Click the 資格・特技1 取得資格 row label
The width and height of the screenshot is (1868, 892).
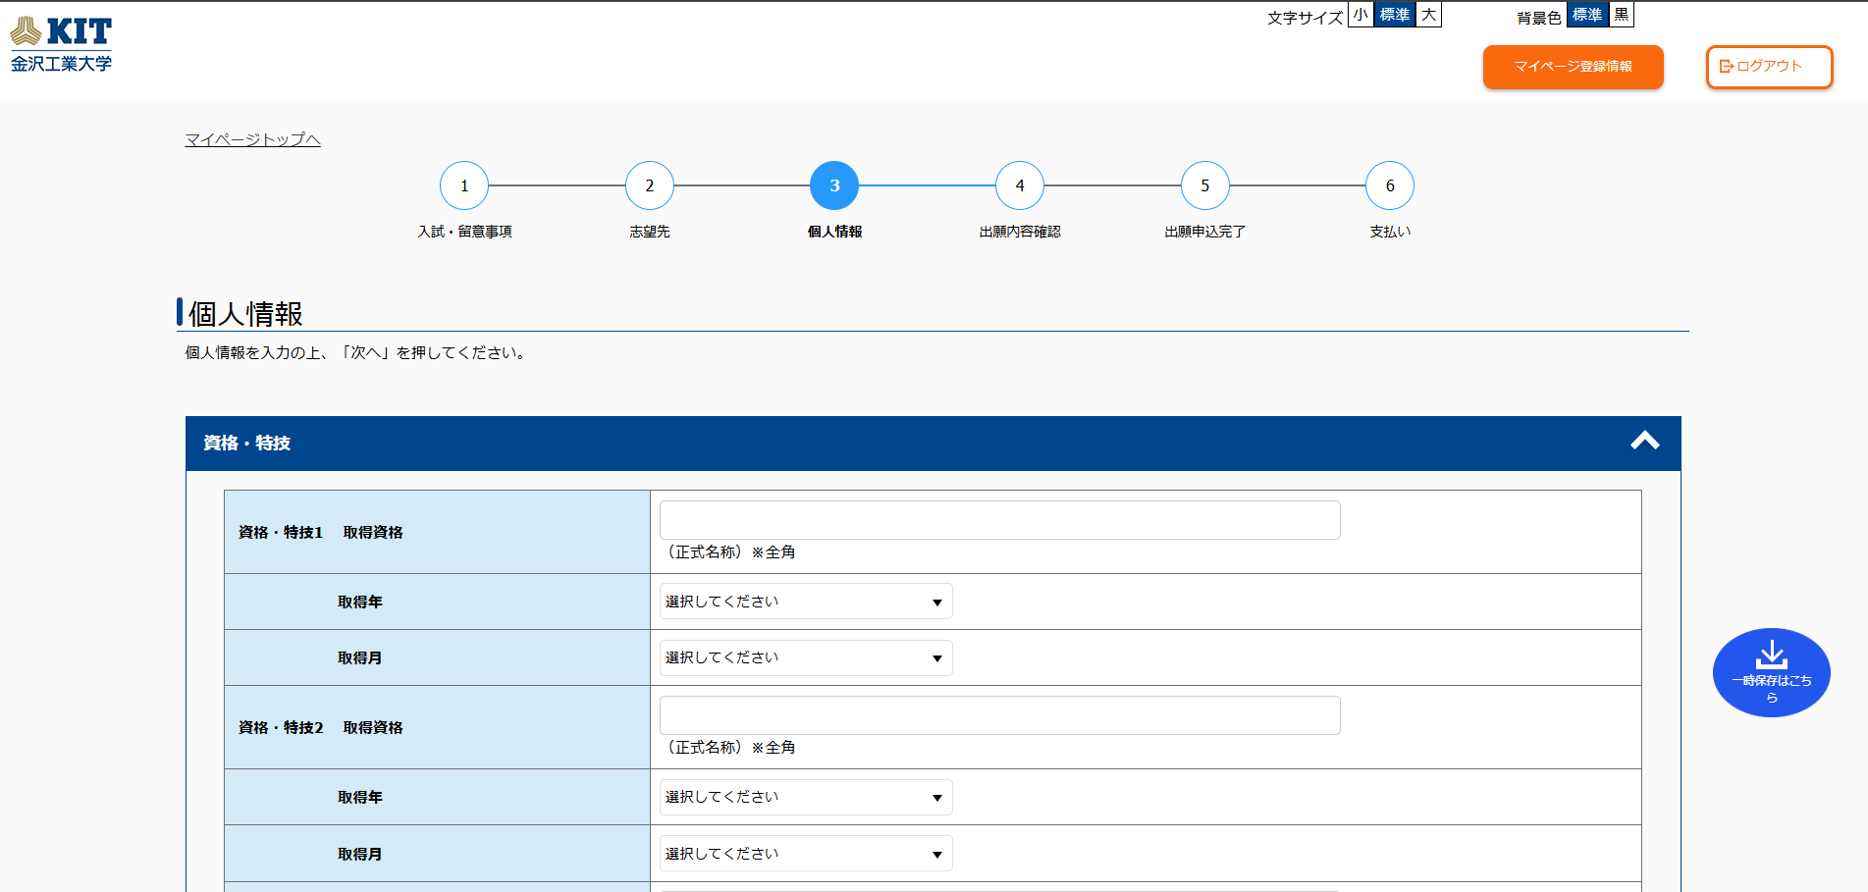[321, 532]
